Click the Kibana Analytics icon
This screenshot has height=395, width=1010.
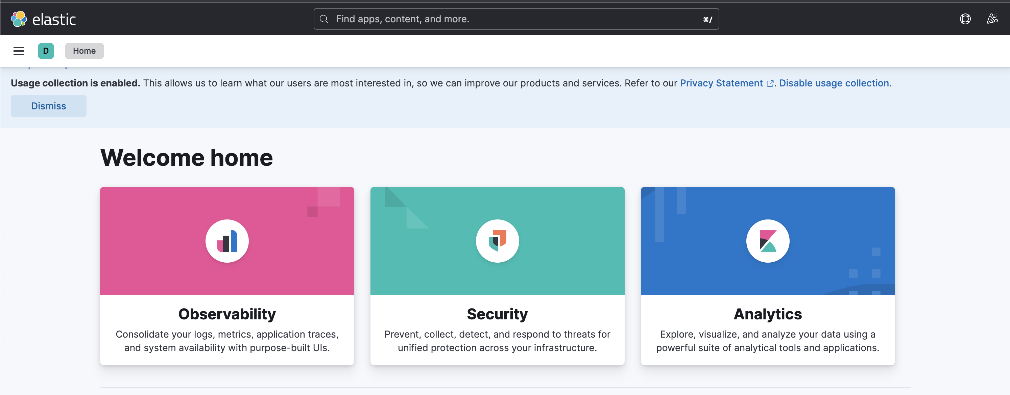(x=768, y=241)
